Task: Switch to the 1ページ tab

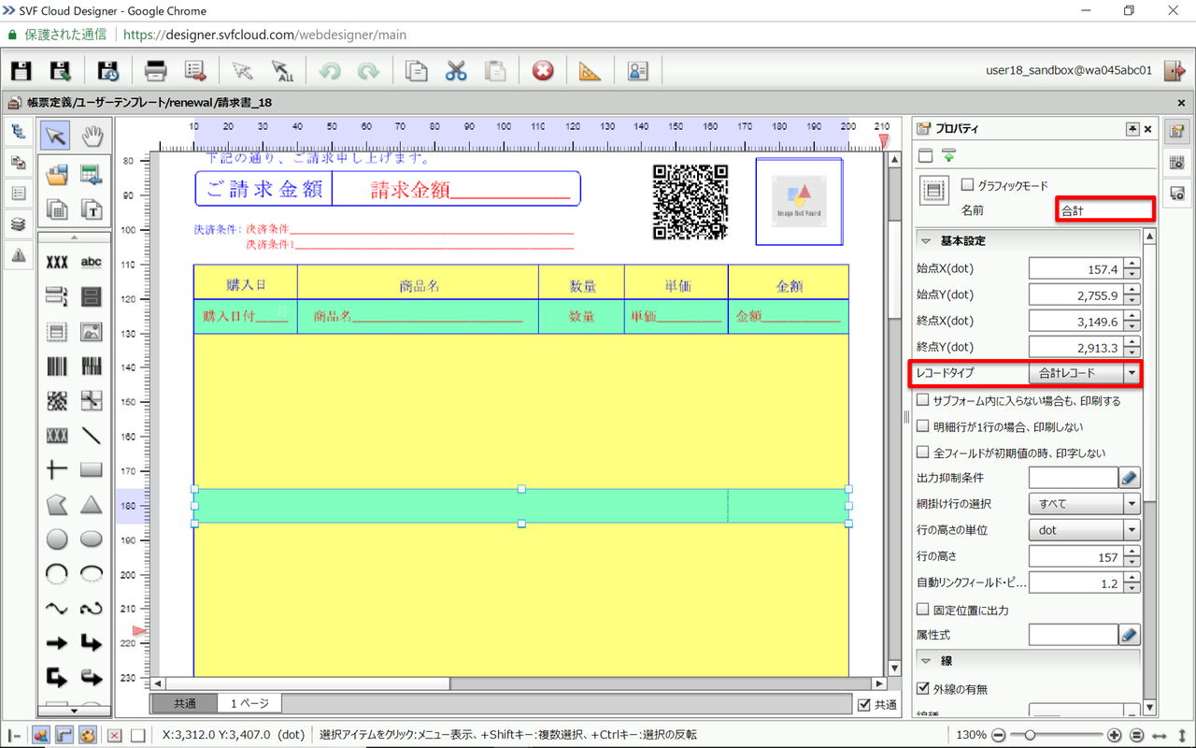Action: 249,703
